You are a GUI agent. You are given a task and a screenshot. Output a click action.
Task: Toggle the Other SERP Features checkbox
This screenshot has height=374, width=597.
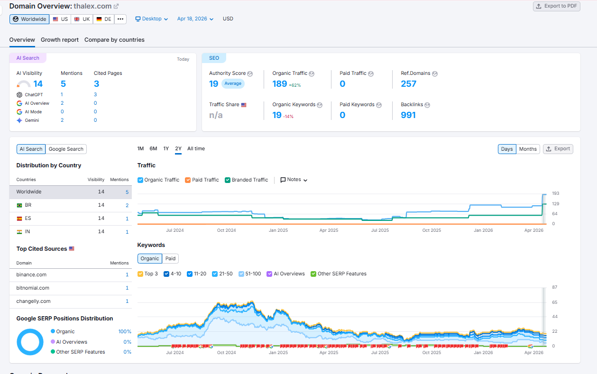313,274
